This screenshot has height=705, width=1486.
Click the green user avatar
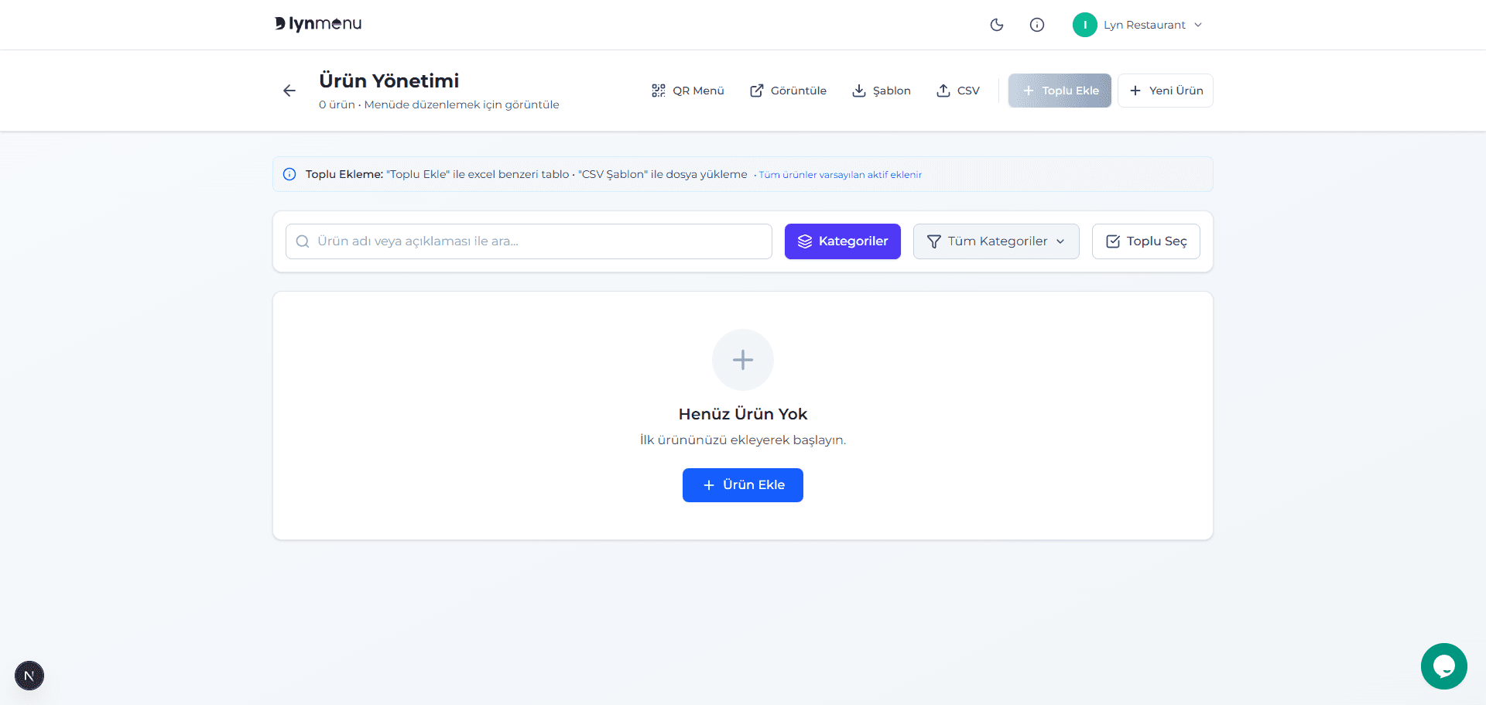(1085, 25)
